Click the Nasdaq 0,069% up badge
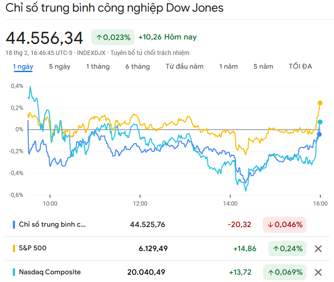This screenshot has height=282, width=334. [287, 272]
